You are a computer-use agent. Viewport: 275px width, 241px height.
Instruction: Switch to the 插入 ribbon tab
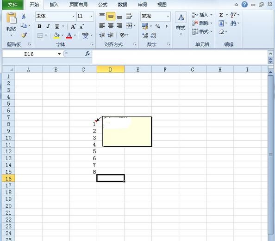click(x=54, y=5)
